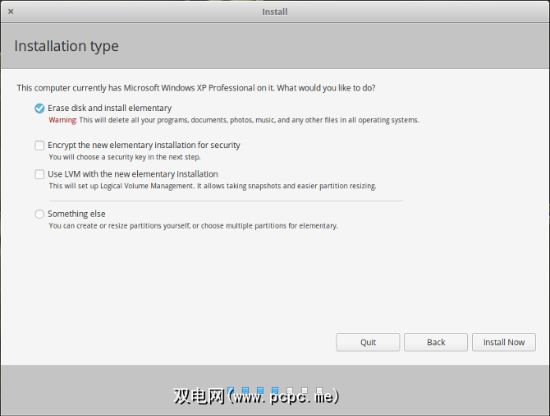
Task: Click the Quit button
Action: coord(368,342)
